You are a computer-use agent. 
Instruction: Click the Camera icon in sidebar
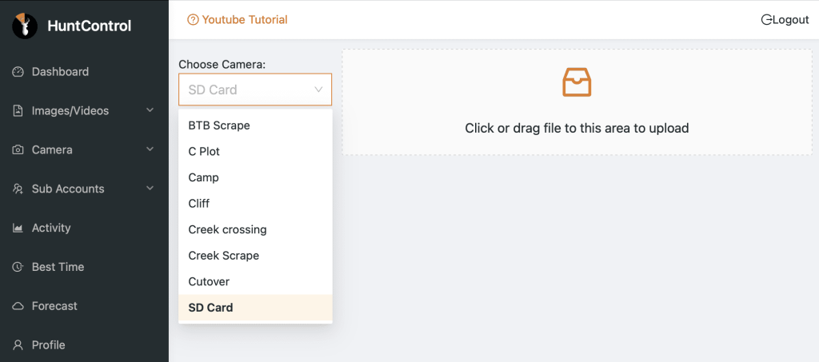[18, 150]
